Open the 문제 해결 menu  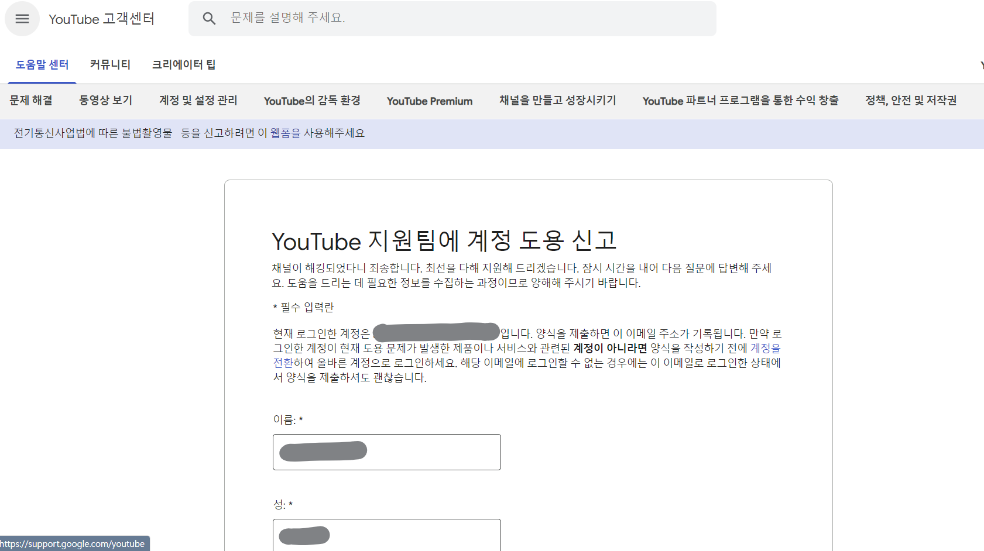[x=31, y=101]
